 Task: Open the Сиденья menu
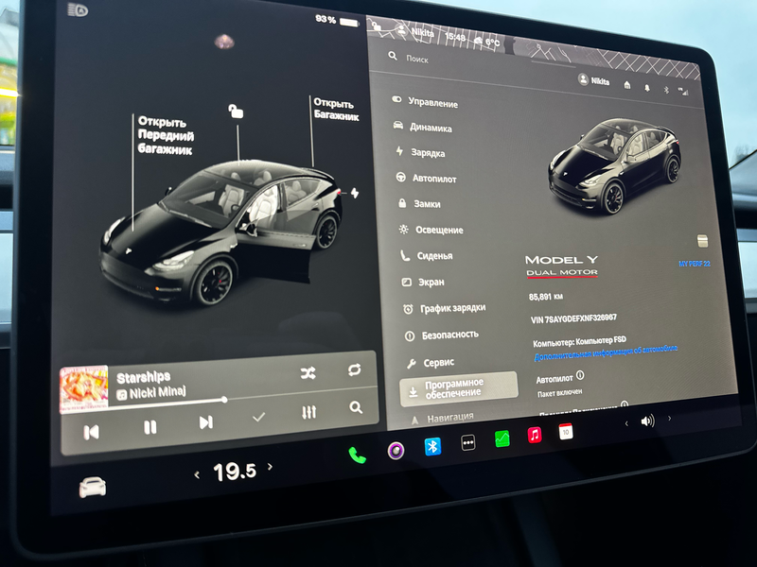click(x=427, y=256)
